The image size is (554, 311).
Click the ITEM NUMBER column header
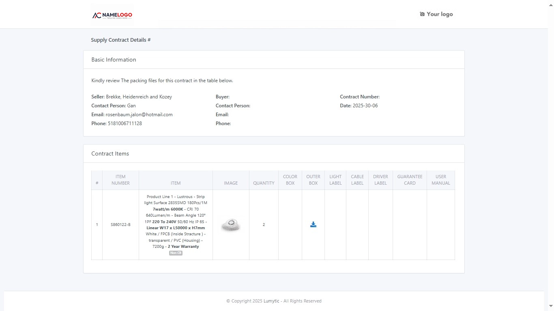pyautogui.click(x=120, y=180)
